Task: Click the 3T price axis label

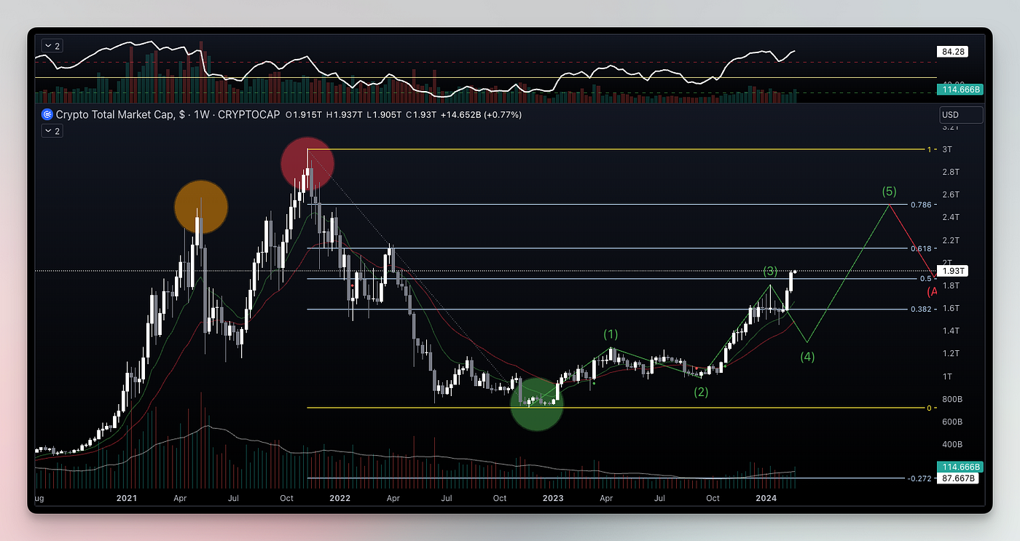Action: [948, 149]
